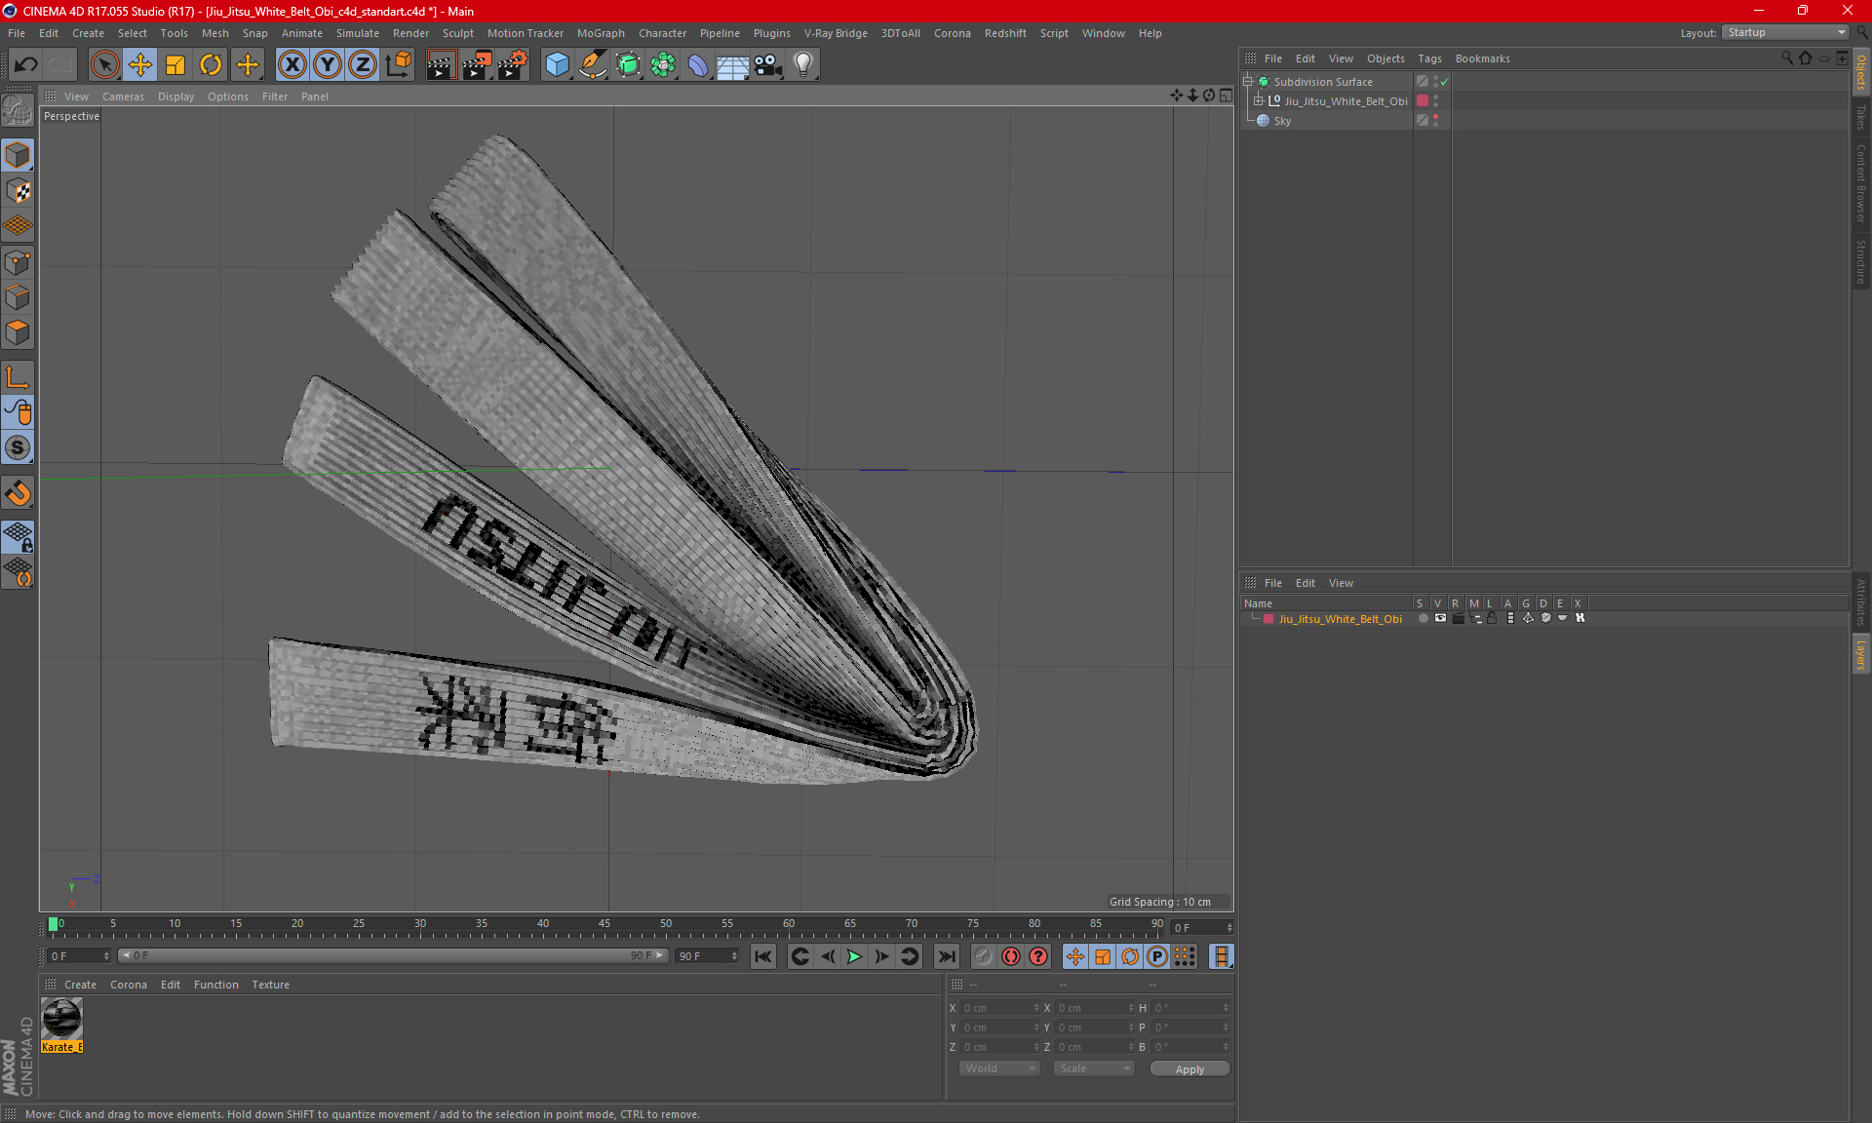Image resolution: width=1872 pixels, height=1123 pixels.
Task: Open the Scale mode dropdown
Action: (x=1094, y=1068)
